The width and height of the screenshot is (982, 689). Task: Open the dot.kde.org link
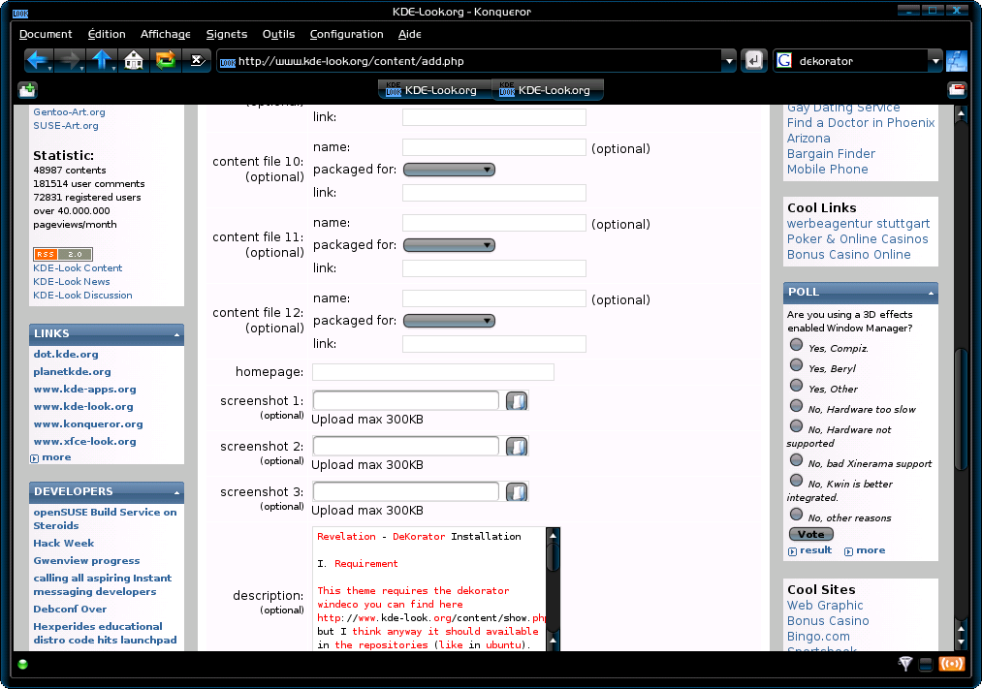click(66, 355)
